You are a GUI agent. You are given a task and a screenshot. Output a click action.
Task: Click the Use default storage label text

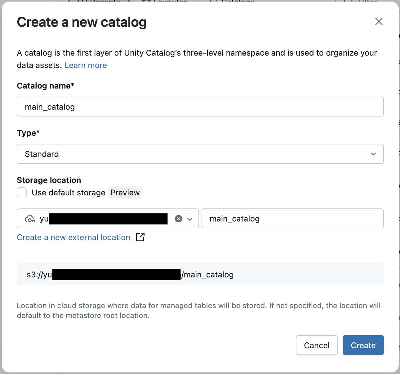tap(69, 193)
